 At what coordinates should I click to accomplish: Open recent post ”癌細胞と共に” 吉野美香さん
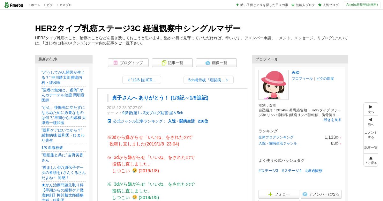coord(62,158)
